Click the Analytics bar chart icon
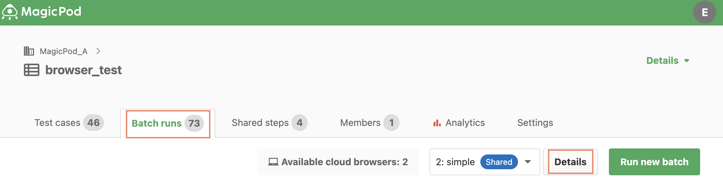This screenshot has height=182, width=723. click(x=437, y=123)
